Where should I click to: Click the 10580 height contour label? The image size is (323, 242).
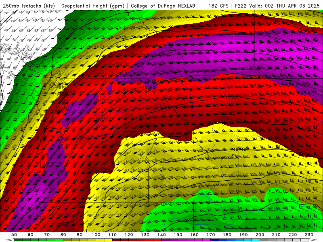point(255,123)
